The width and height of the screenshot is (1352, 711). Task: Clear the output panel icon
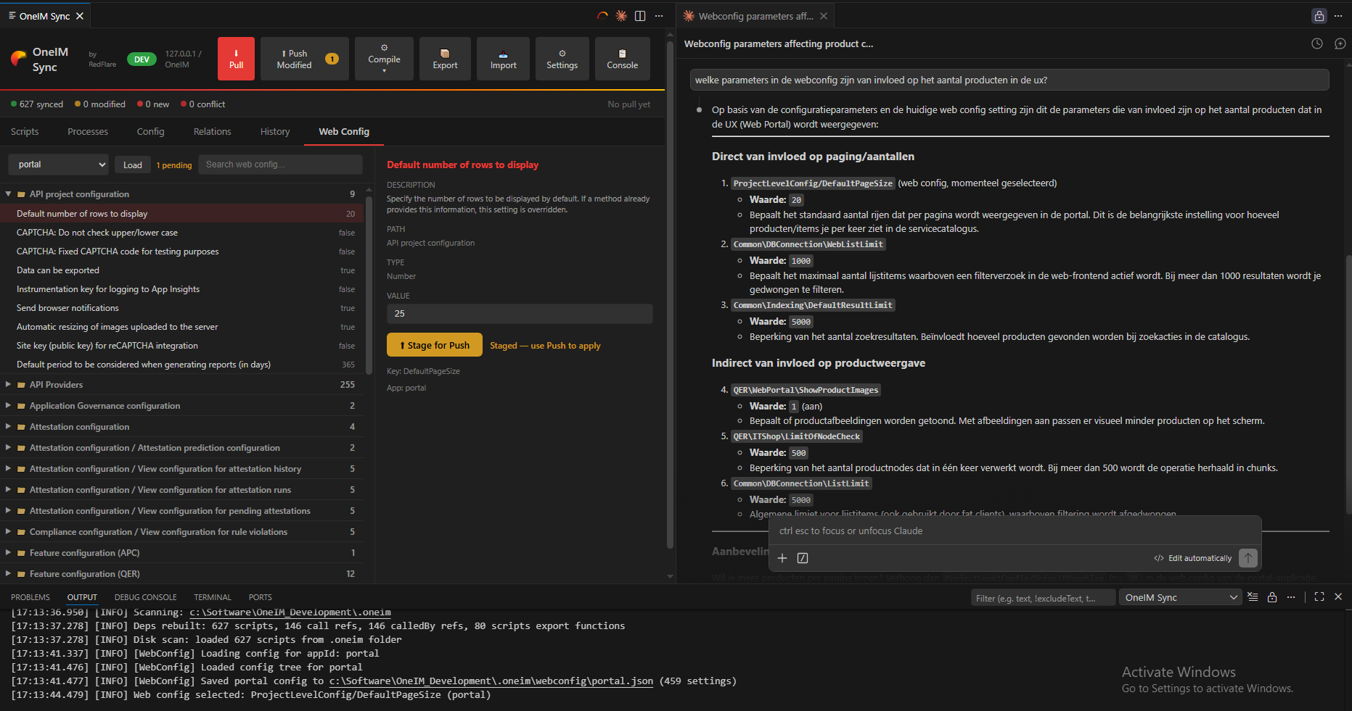point(1253,597)
